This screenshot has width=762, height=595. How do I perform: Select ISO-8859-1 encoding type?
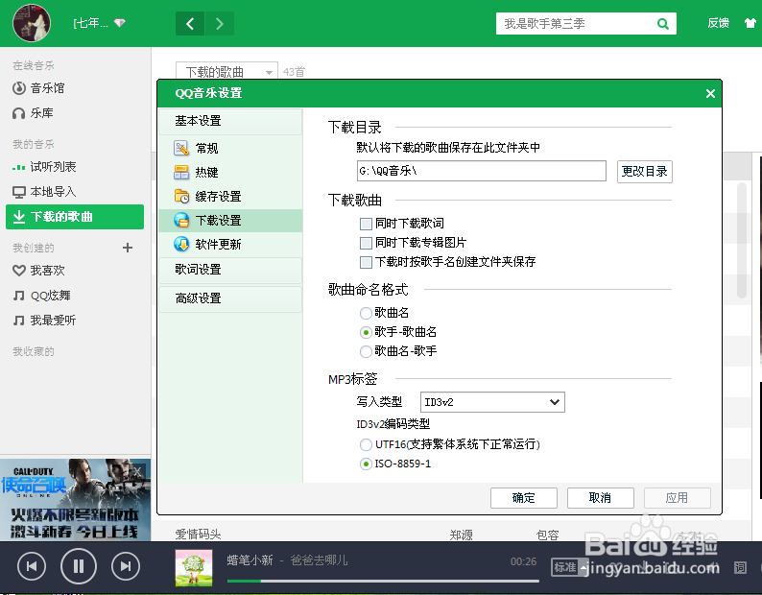point(366,464)
